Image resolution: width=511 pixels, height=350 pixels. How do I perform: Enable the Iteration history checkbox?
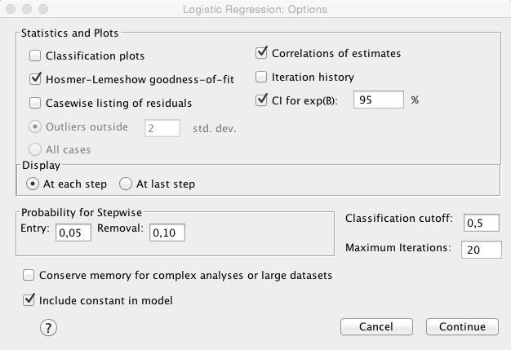[x=261, y=77]
